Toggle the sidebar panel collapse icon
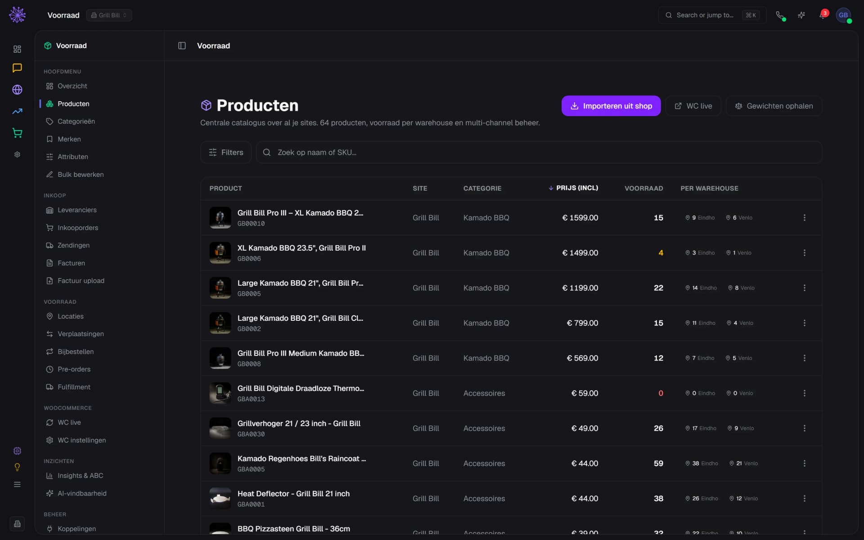Image resolution: width=864 pixels, height=540 pixels. (x=182, y=45)
